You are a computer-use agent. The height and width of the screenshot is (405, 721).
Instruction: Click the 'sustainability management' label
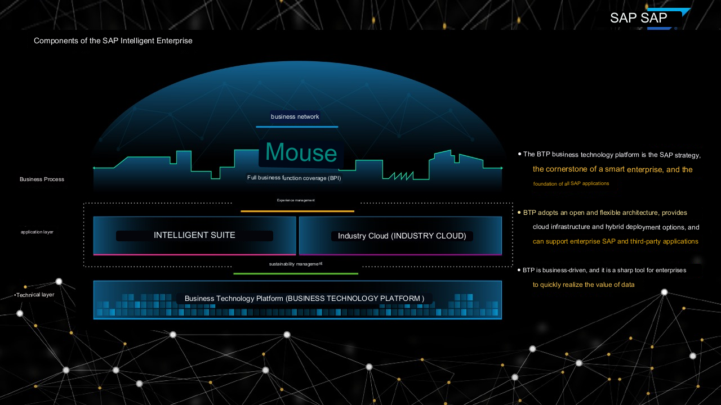[x=296, y=264]
